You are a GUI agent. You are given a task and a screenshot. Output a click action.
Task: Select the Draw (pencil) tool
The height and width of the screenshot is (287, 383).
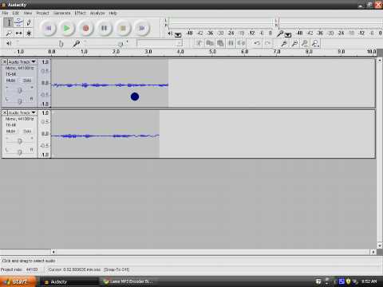pos(29,22)
